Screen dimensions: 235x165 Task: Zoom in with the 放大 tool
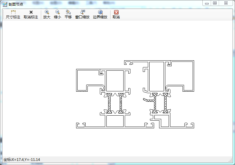(x=47, y=14)
